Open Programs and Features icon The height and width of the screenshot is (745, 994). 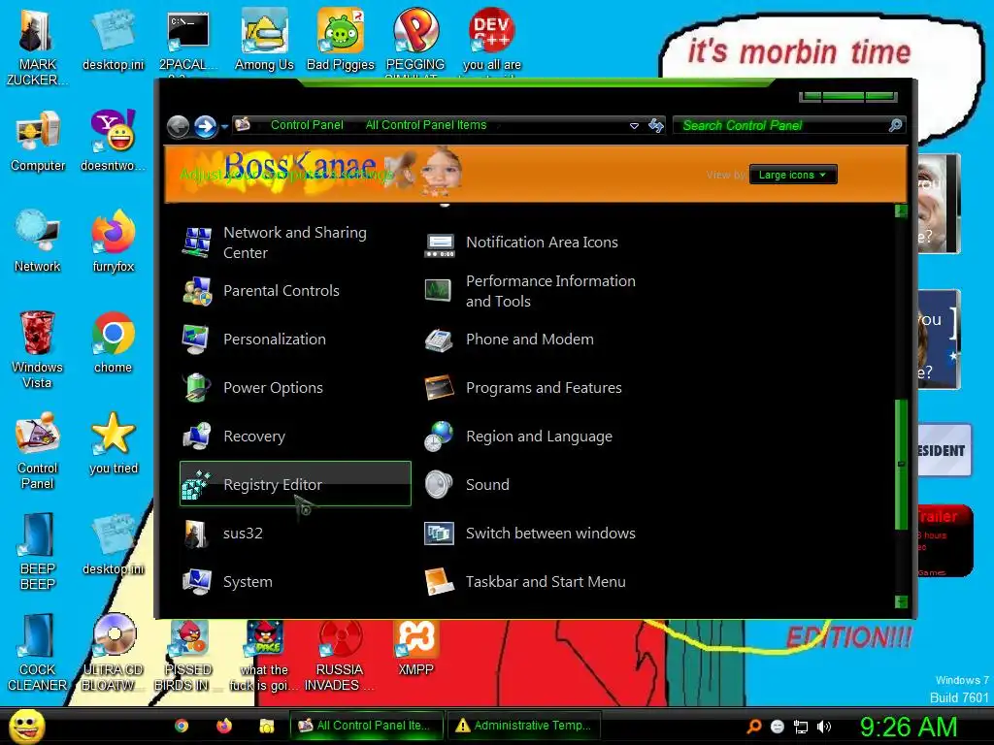tap(440, 388)
